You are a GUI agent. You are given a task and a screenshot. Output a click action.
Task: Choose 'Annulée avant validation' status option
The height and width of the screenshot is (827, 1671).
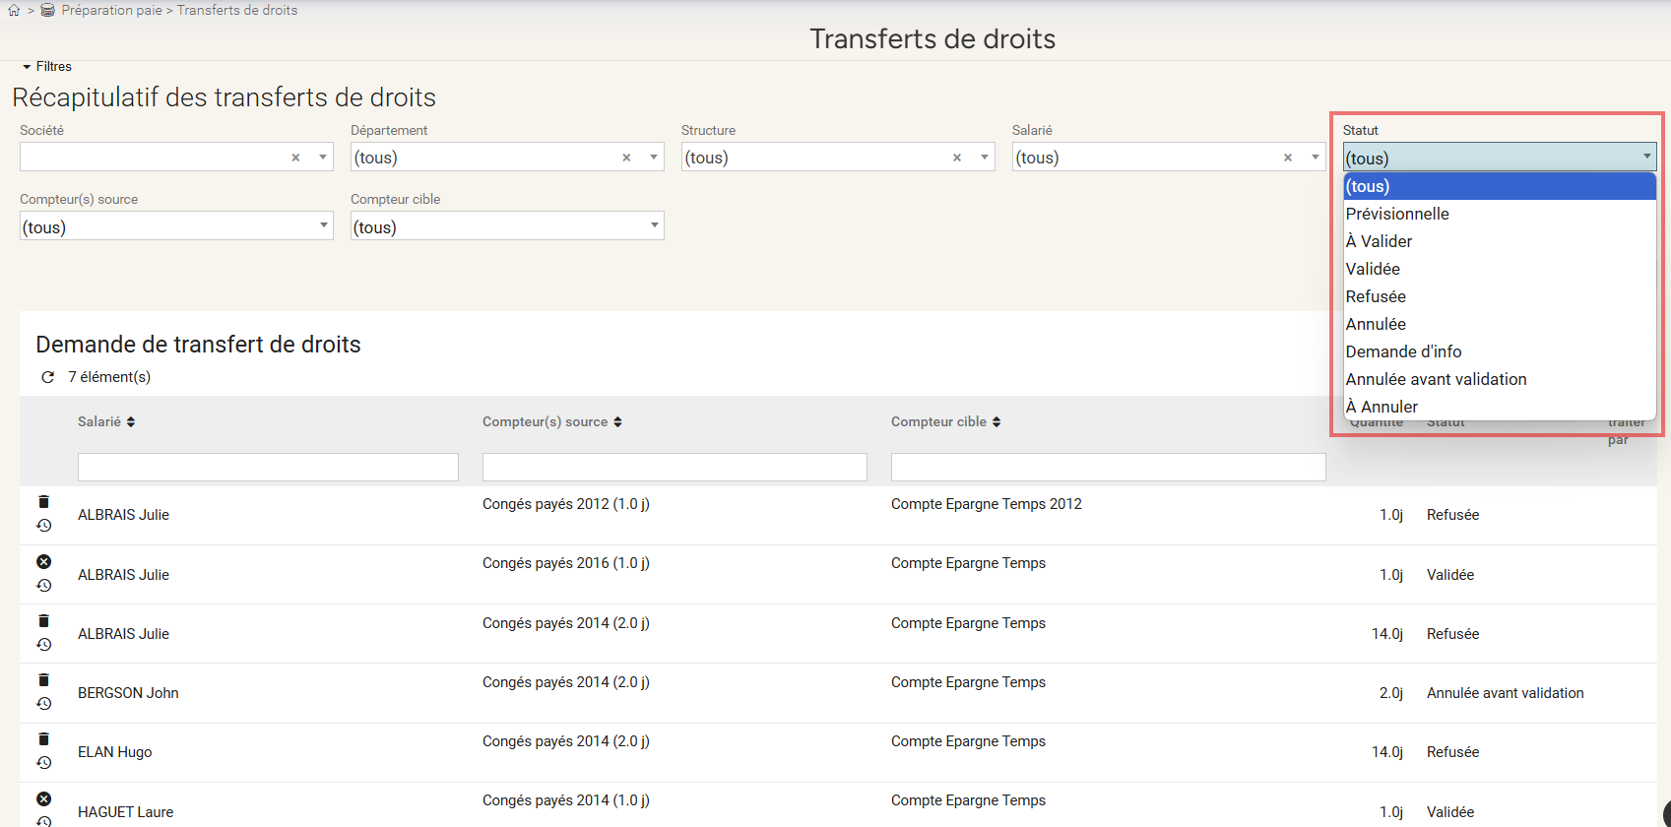point(1436,379)
